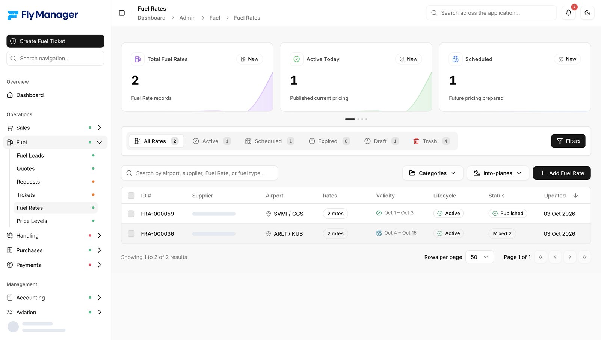Open the Into-planes dropdown
Image resolution: width=601 pixels, height=340 pixels.
[498, 173]
